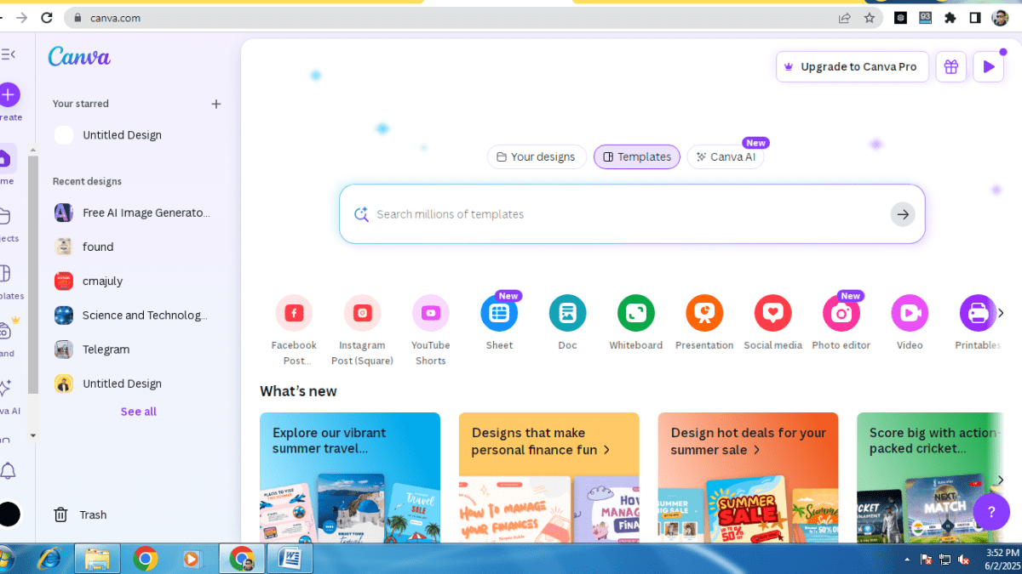Image resolution: width=1022 pixels, height=574 pixels.
Task: Open the Home sidebar icon
Action: pyautogui.click(x=5, y=158)
